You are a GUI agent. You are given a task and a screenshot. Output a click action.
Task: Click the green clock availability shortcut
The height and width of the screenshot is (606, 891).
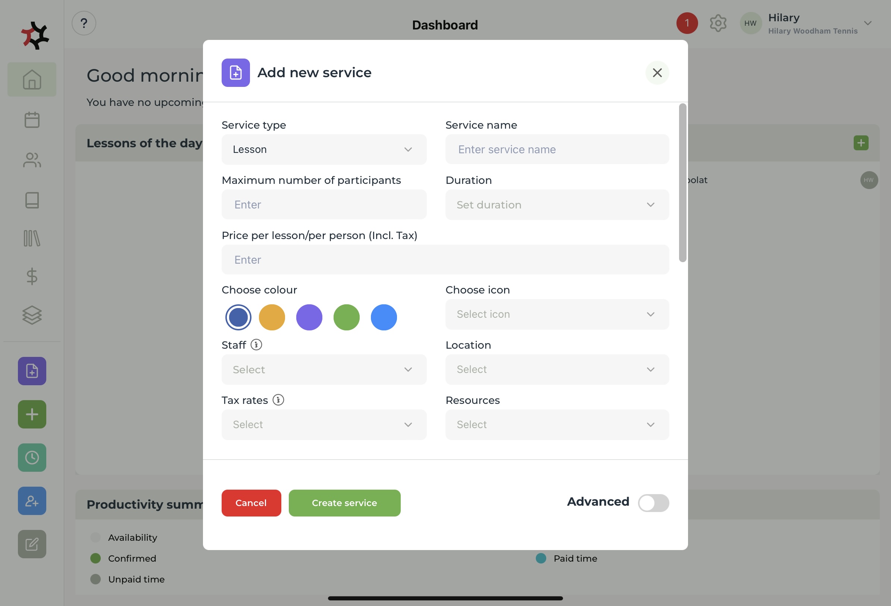tap(32, 457)
